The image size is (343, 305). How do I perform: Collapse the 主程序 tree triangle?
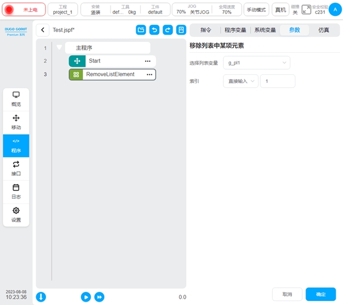pos(60,48)
